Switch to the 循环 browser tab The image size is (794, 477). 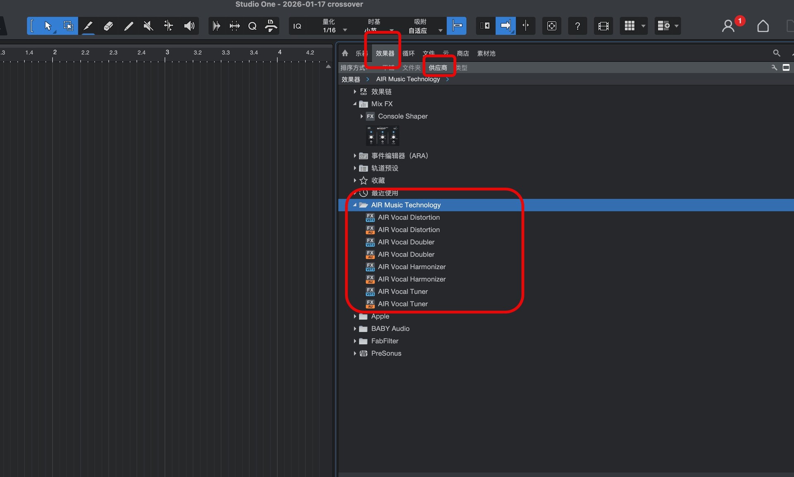click(408, 53)
